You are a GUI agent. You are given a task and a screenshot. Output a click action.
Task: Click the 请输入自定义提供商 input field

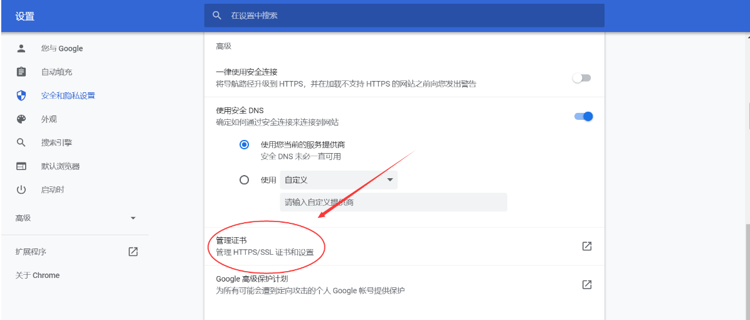[x=394, y=202]
